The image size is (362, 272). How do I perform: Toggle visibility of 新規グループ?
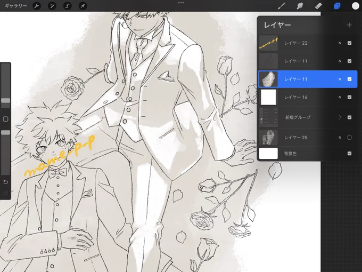[x=349, y=117]
